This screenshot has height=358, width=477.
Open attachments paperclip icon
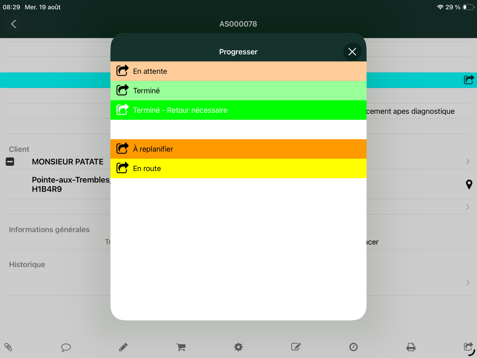[8, 347]
